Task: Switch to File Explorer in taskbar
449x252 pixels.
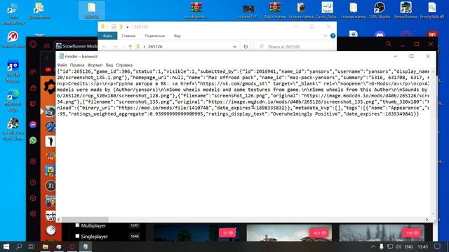Action: (x=45, y=246)
